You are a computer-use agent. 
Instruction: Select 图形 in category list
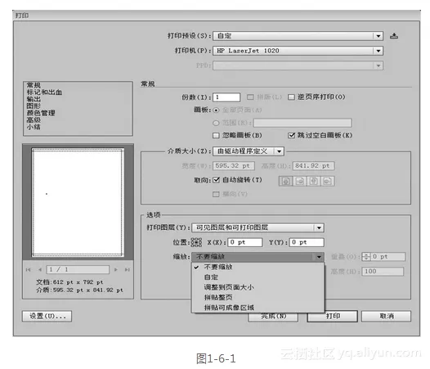pos(34,106)
